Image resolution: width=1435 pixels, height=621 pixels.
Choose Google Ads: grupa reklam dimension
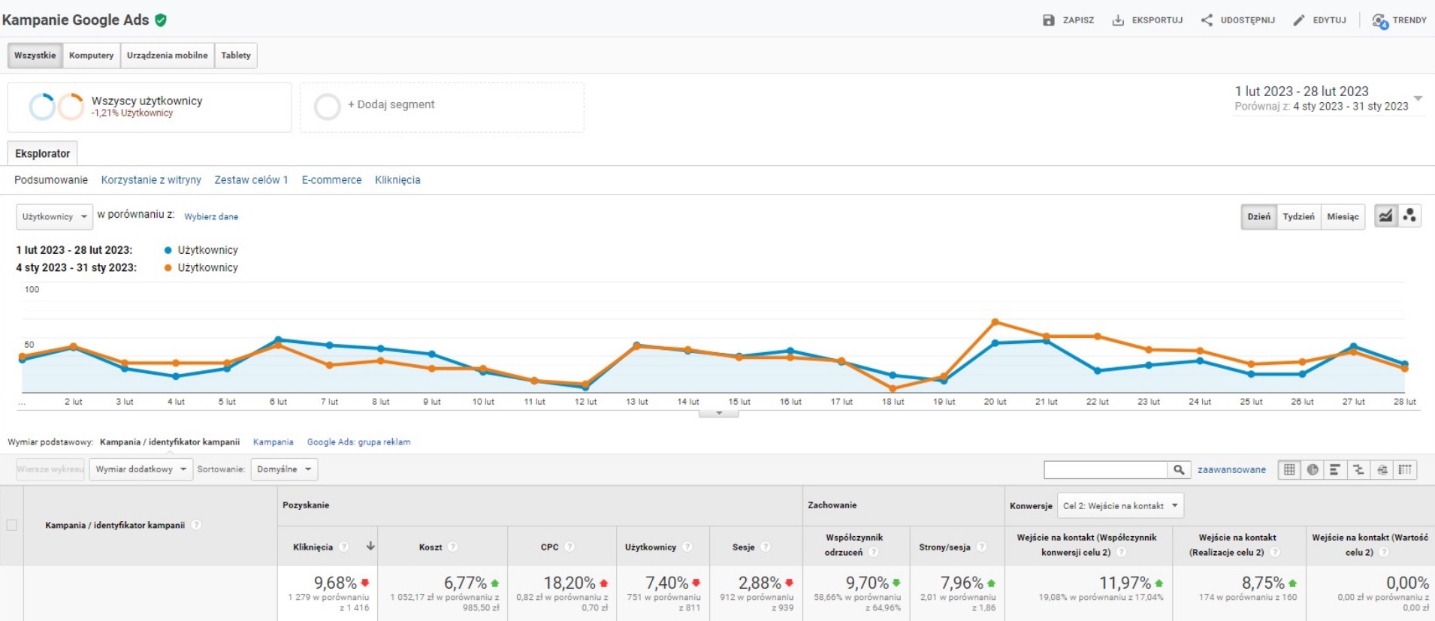tap(358, 442)
